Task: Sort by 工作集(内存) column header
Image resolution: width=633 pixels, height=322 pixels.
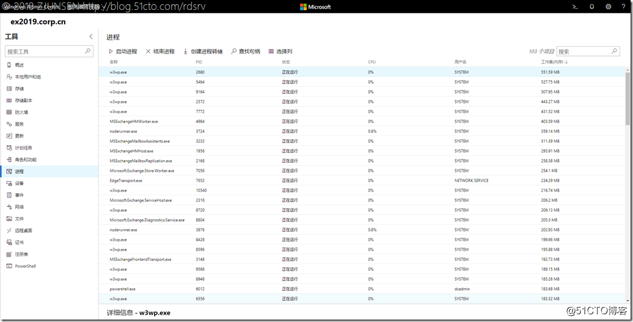Action: (554, 62)
